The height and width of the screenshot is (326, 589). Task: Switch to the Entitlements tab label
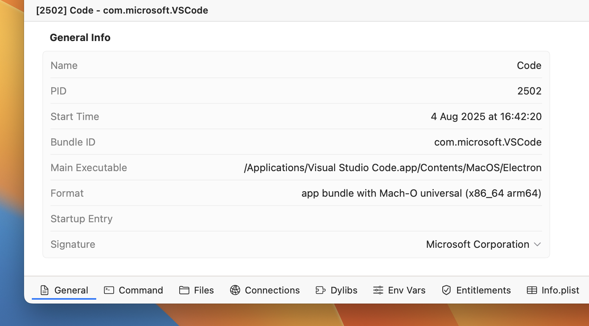pyautogui.click(x=483, y=290)
